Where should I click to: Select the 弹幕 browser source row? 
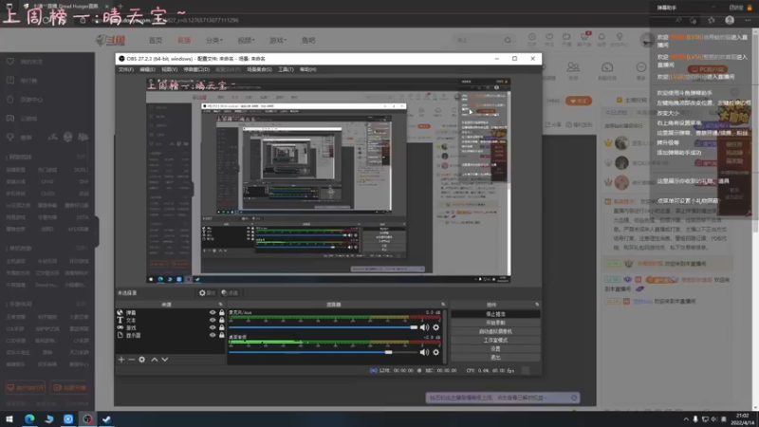[171, 313]
